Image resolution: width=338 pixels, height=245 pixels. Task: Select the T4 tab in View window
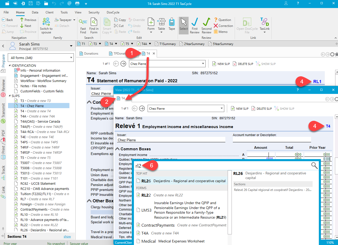[x=121, y=98]
